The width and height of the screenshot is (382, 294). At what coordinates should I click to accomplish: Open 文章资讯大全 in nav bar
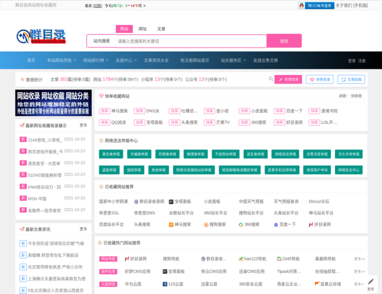tap(156, 60)
